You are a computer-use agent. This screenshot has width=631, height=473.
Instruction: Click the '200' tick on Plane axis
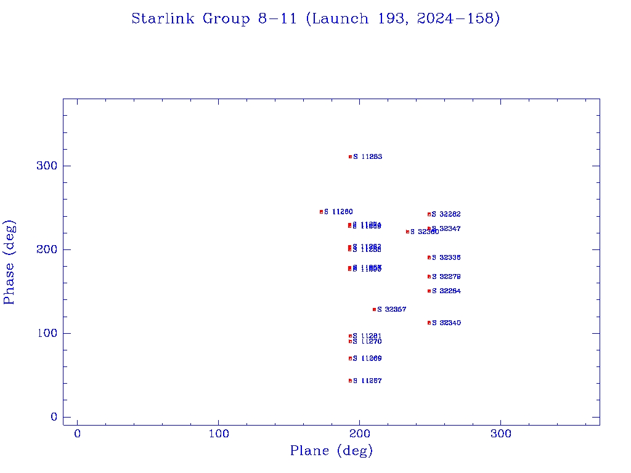point(360,434)
